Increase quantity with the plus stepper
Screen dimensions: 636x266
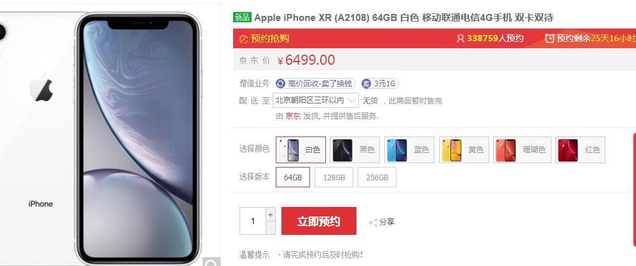271,215
